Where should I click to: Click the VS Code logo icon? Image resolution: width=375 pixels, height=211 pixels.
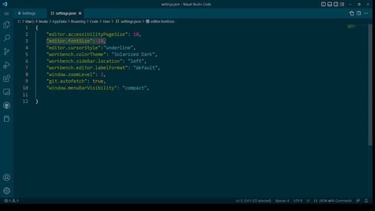click(5, 4)
